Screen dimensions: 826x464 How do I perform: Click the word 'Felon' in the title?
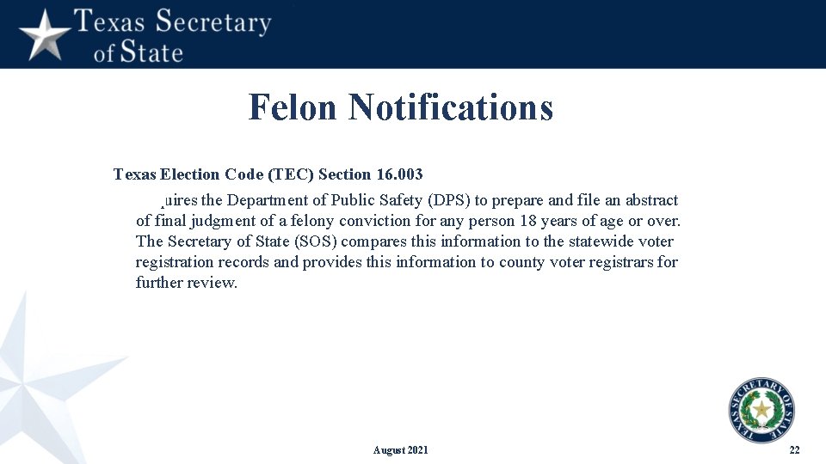(x=293, y=107)
